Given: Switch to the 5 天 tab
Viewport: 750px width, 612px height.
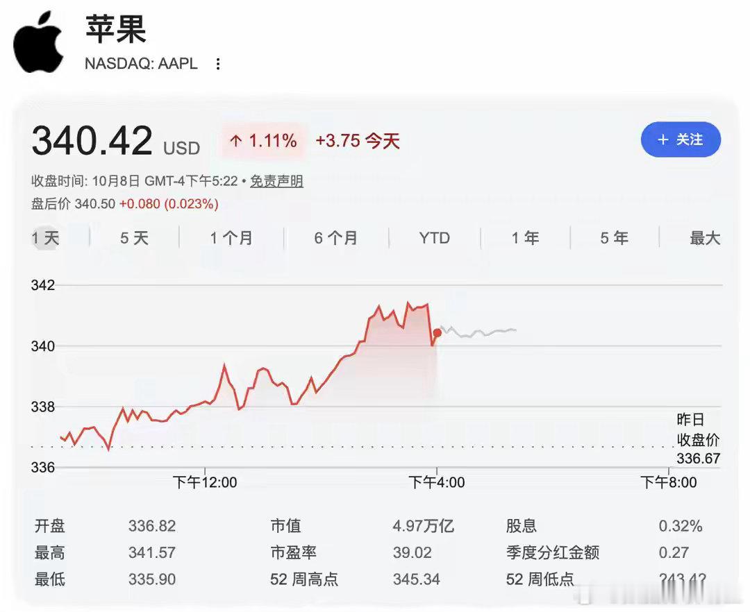Looking at the screenshot, I should click(x=135, y=238).
